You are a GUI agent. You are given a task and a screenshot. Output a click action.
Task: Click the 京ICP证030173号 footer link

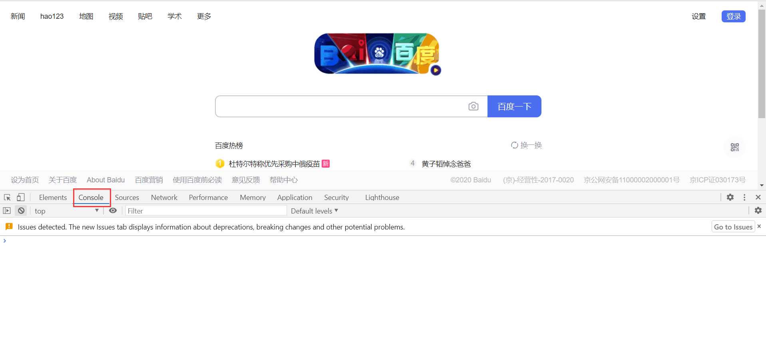[x=718, y=180]
